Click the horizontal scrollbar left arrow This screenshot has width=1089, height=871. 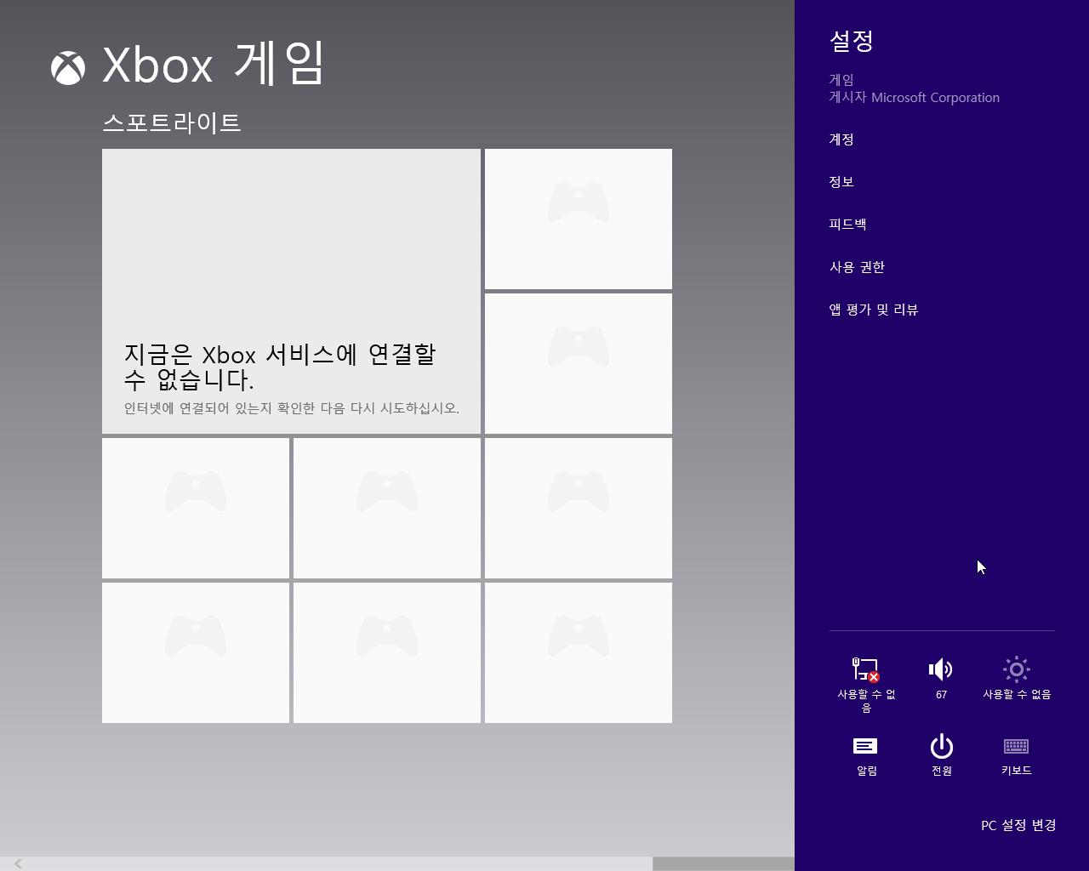coord(18,863)
